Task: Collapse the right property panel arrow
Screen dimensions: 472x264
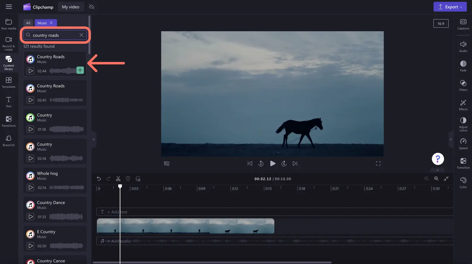Action: click(451, 139)
